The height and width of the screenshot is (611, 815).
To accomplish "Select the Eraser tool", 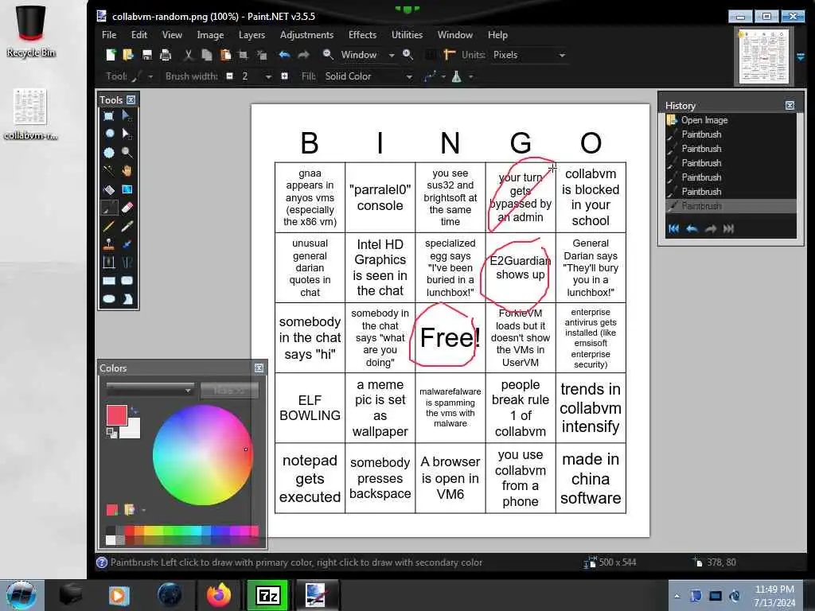I will [x=127, y=208].
